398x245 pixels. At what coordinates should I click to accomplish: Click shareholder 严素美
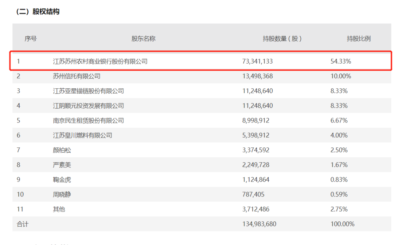pos(62,165)
